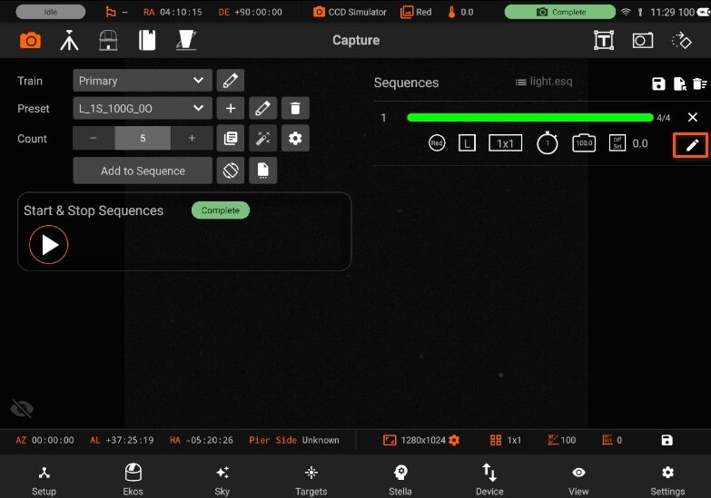The height and width of the screenshot is (498, 711).
Task: Load a sequence file icon
Action: pyautogui.click(x=679, y=83)
